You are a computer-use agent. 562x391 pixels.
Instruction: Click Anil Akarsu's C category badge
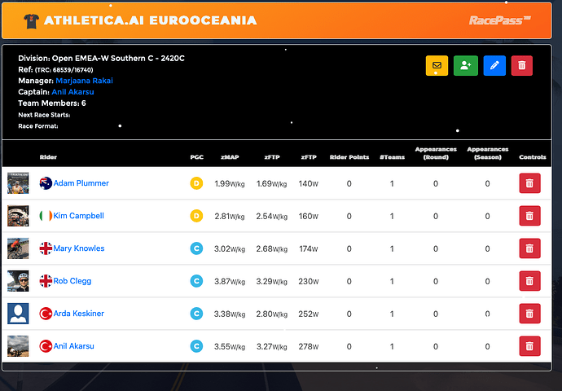[196, 346]
